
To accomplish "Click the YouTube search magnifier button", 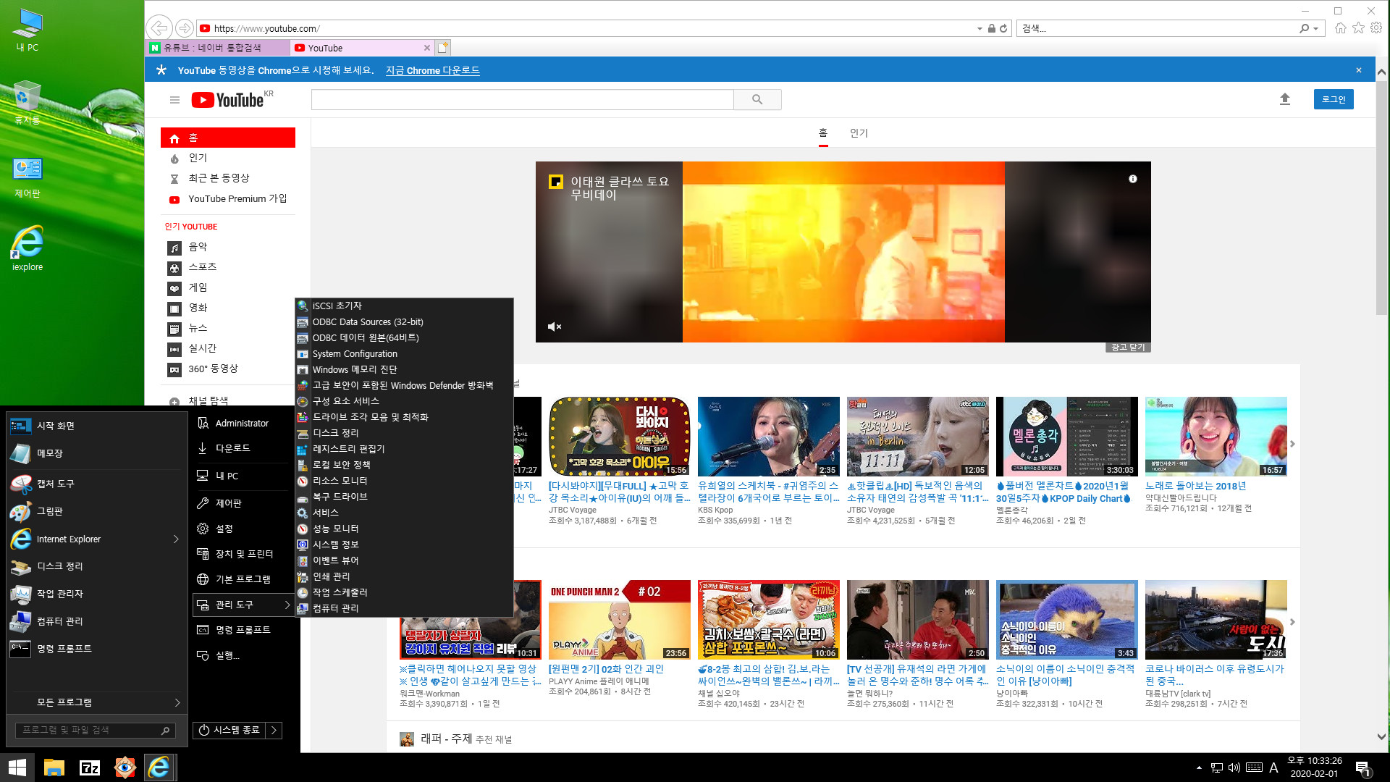I will (757, 100).
